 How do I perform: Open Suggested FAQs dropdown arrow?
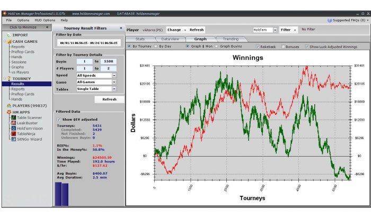[x=368, y=20]
